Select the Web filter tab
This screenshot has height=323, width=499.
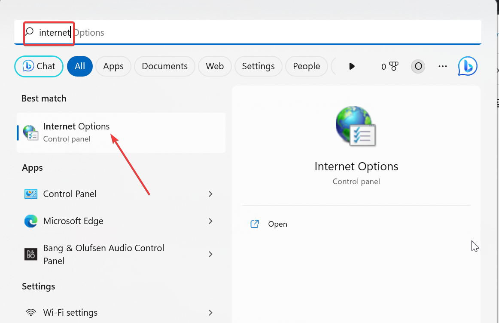tap(215, 66)
